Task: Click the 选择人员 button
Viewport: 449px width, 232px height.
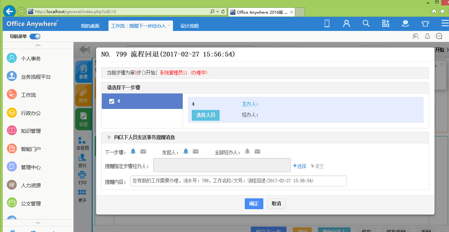Action: [x=206, y=115]
